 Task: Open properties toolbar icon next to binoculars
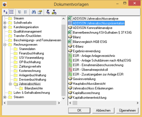40,12
